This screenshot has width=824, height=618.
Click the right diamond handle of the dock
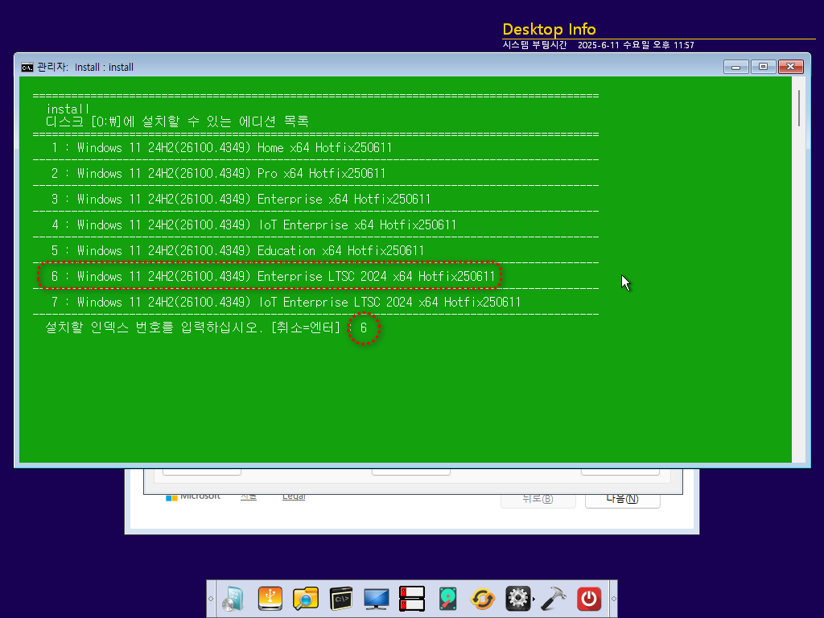point(613,599)
